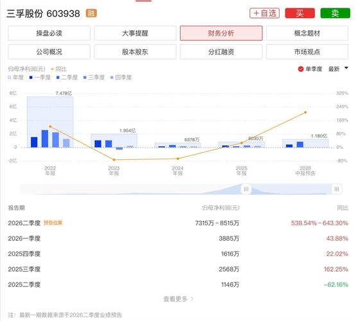356x321 pixels.
Task: Toggle 一季度 legend series
Action: [40, 78]
